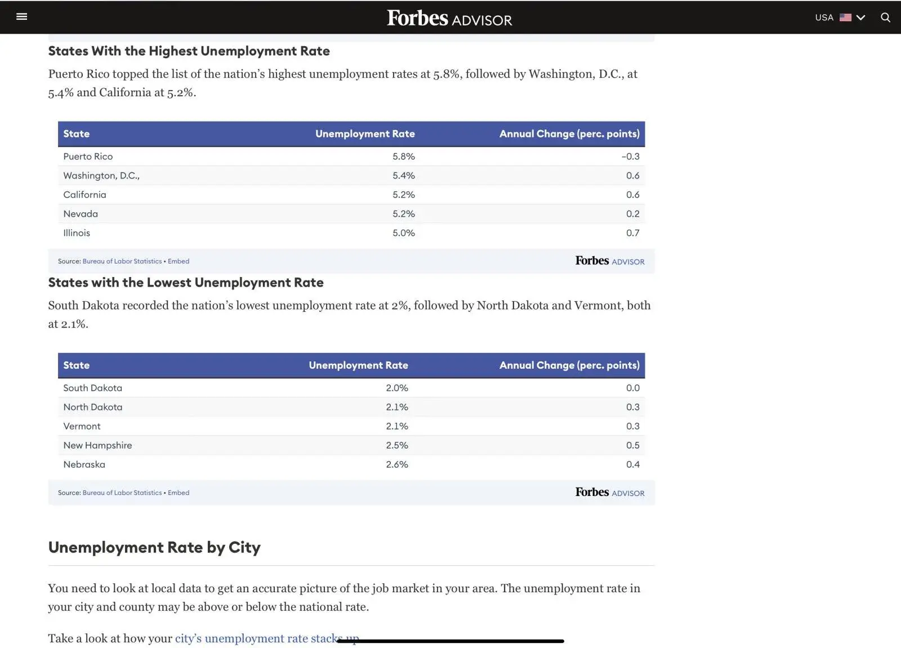Screen dimensions: 901x648
Task: Click South Dakota's 2.0% unemployment rate
Action: (x=397, y=388)
